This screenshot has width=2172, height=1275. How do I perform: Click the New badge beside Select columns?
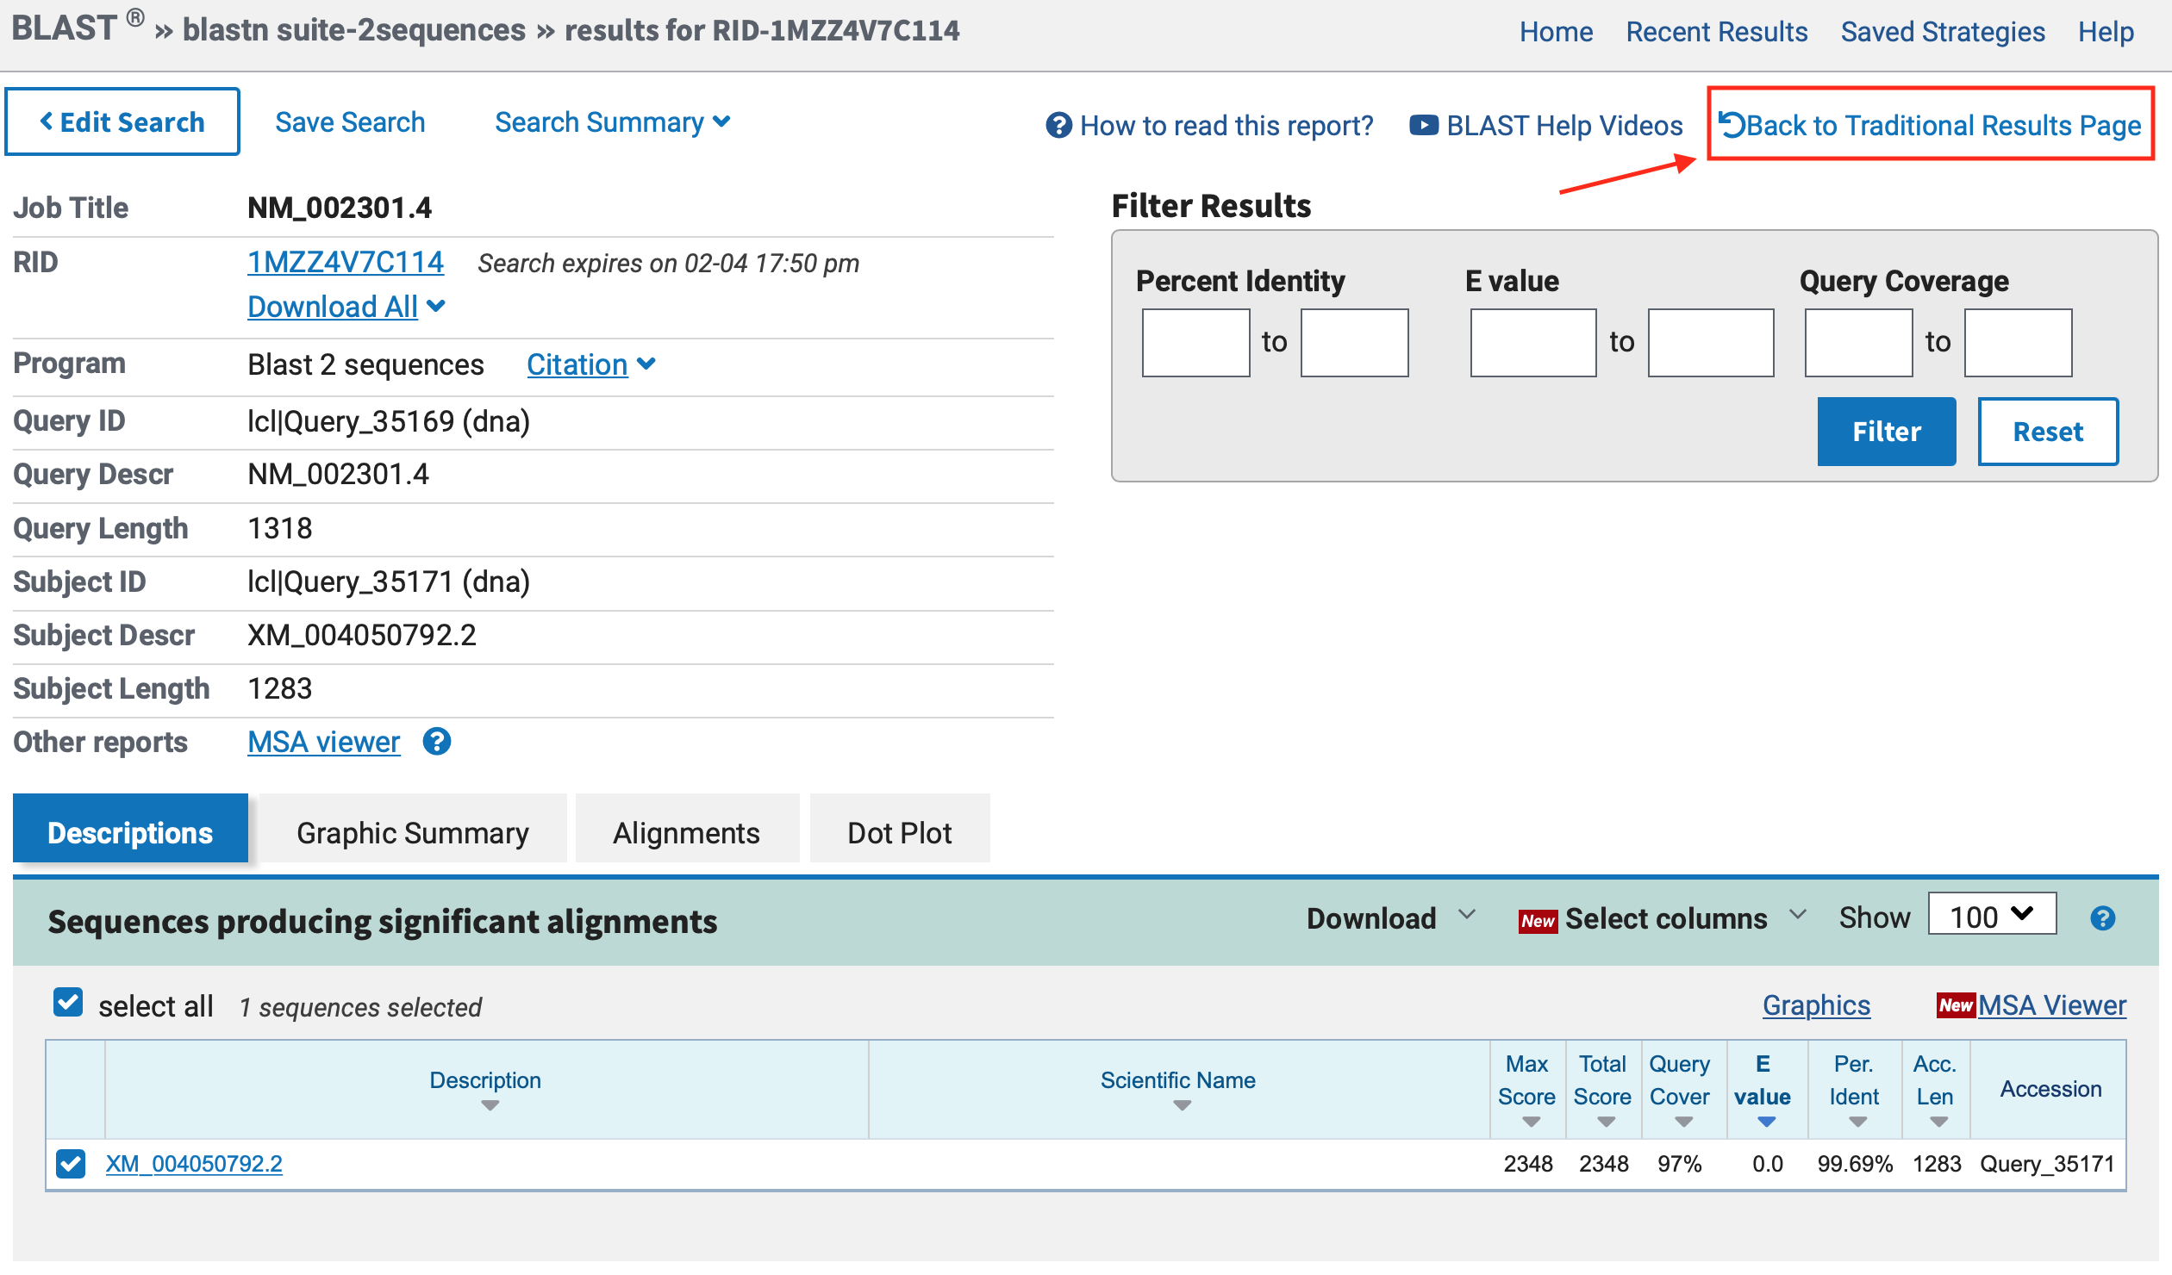coord(1538,921)
